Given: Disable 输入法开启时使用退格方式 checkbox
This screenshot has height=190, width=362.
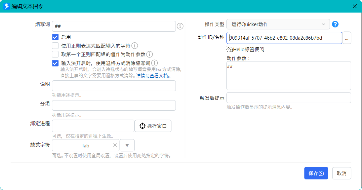Looking at the screenshot, I should pos(55,63).
